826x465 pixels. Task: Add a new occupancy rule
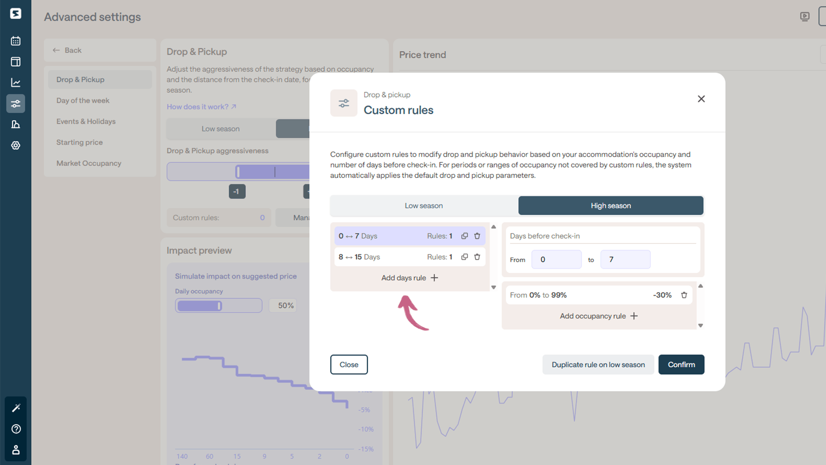point(599,316)
